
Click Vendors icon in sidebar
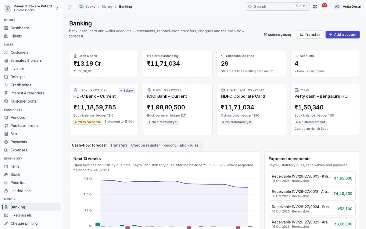[x=6, y=118]
